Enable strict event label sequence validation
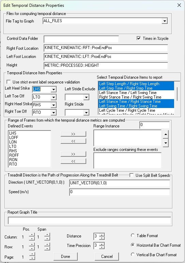Image resolution: width=185 pixels, height=263 pixels. pyautogui.click(x=9, y=82)
